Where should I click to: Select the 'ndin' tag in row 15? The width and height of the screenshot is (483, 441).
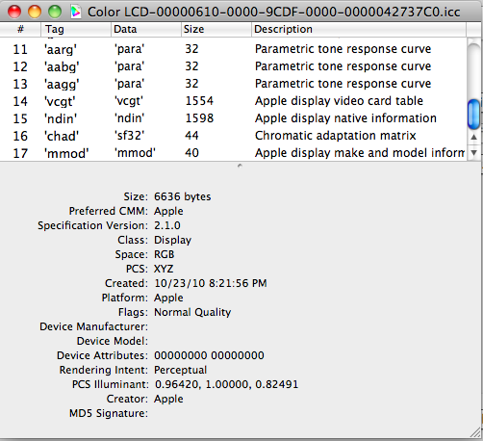(x=61, y=118)
